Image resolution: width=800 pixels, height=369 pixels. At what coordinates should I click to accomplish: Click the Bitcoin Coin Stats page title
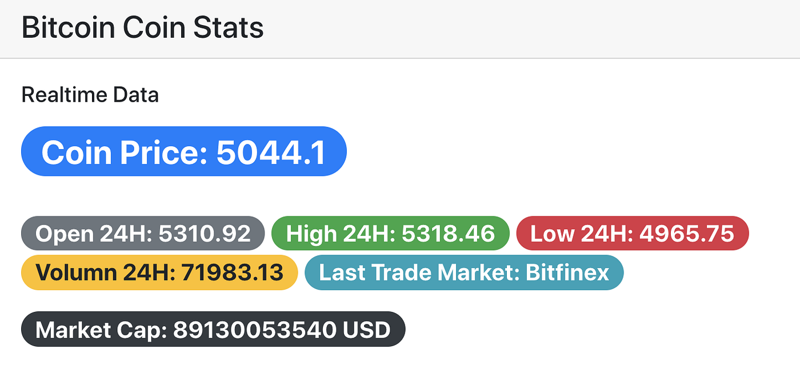click(x=142, y=27)
